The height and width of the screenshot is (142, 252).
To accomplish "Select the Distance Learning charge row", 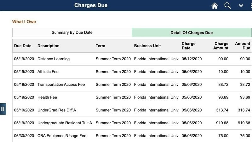I will [x=132, y=59].
